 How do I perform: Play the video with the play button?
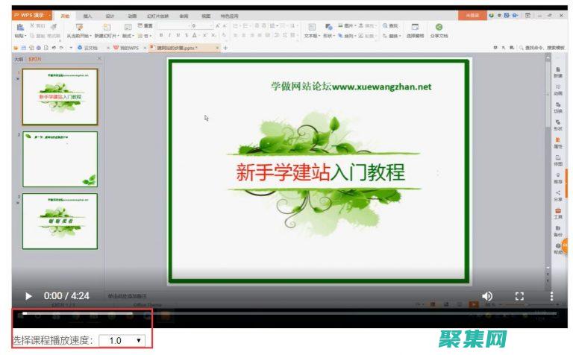click(29, 296)
